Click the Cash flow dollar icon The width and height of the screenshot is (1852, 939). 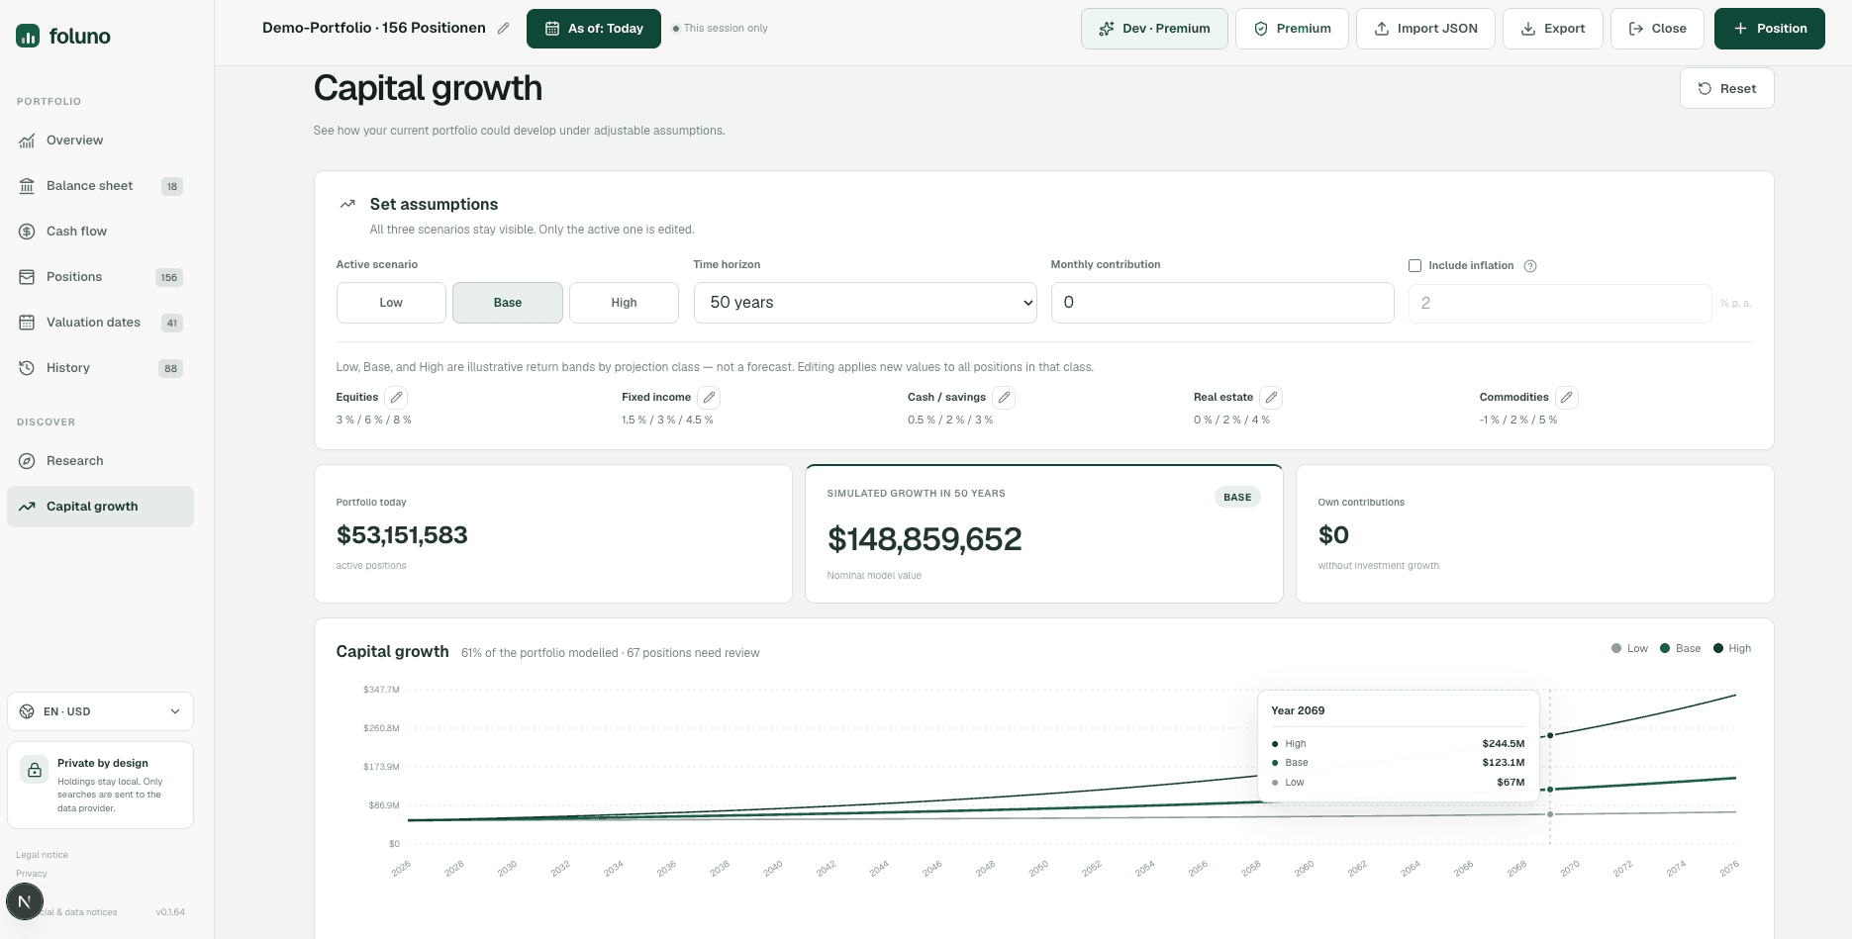click(x=27, y=232)
